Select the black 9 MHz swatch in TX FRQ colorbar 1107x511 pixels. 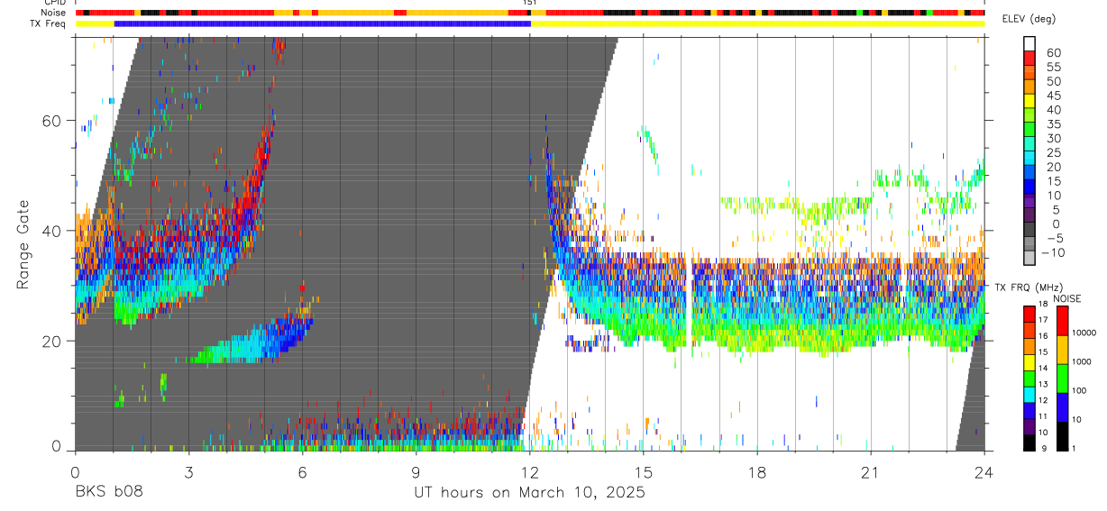click(1029, 443)
